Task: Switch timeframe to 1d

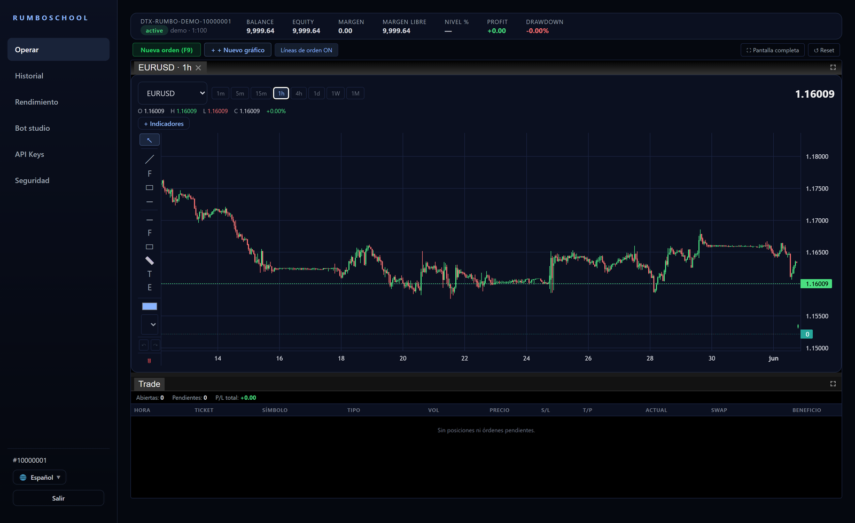Action: pos(317,93)
